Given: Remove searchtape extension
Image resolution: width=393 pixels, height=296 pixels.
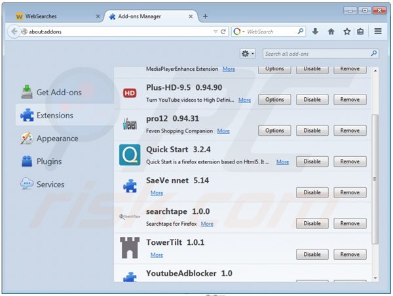Looking at the screenshot, I should tap(350, 223).
